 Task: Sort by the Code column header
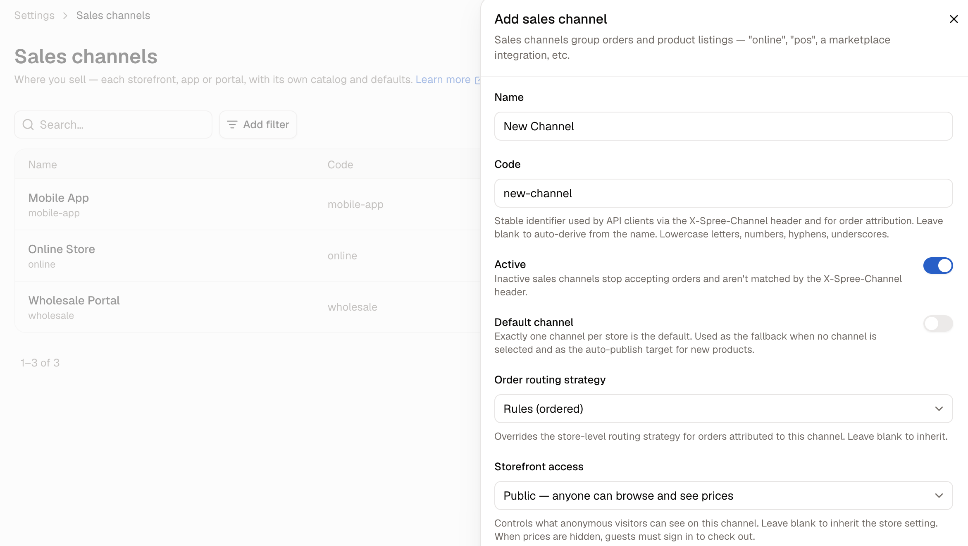coord(340,165)
